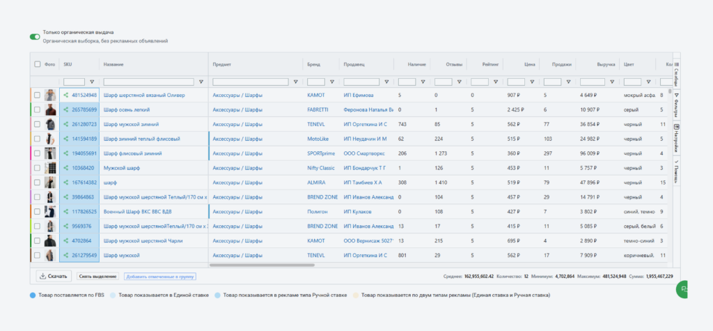Click the filter funnel icon under Название
713x331 pixels.
(201, 82)
